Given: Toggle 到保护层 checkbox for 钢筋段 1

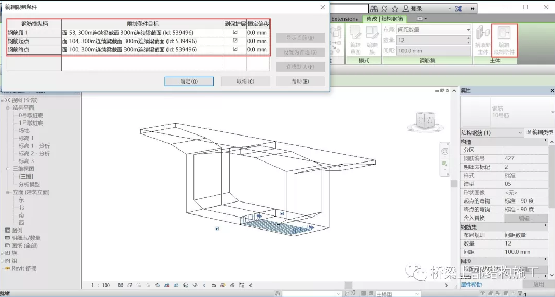Looking at the screenshot, I should [x=235, y=32].
